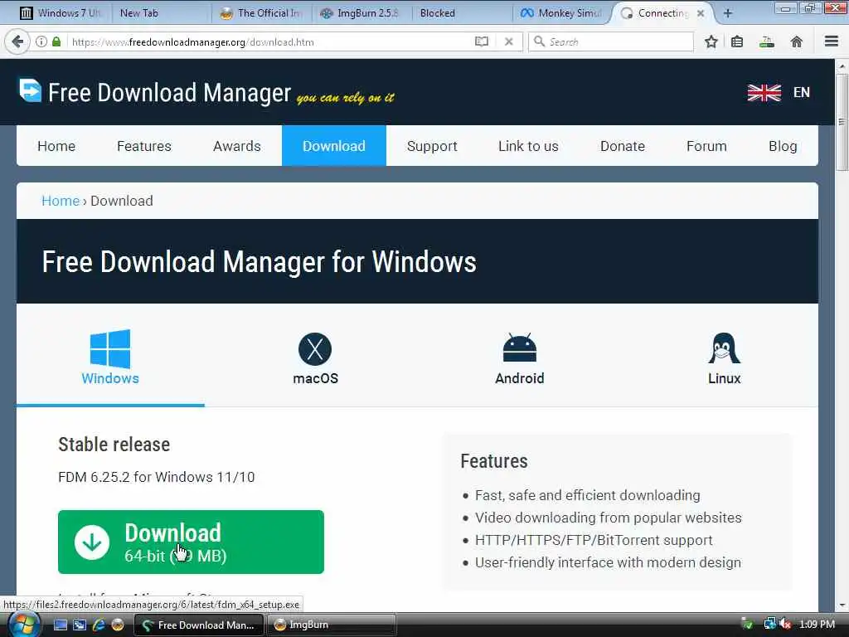Switch to The Official Im tab
Image resolution: width=849 pixels, height=637 pixels.
click(x=262, y=13)
